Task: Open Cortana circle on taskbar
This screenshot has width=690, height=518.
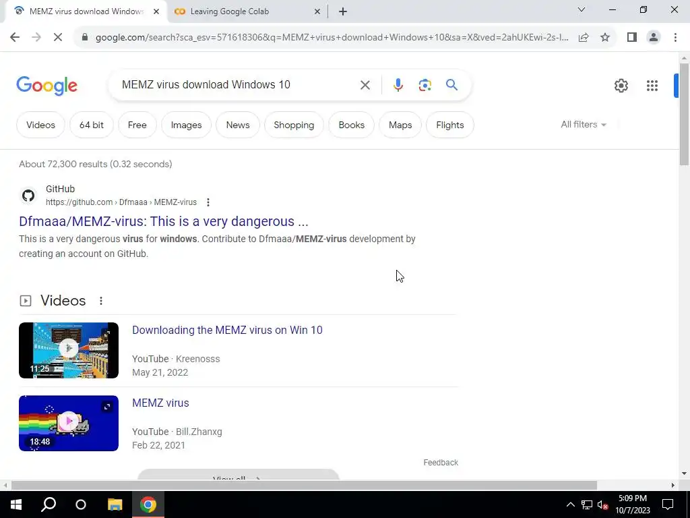Action: point(81,505)
